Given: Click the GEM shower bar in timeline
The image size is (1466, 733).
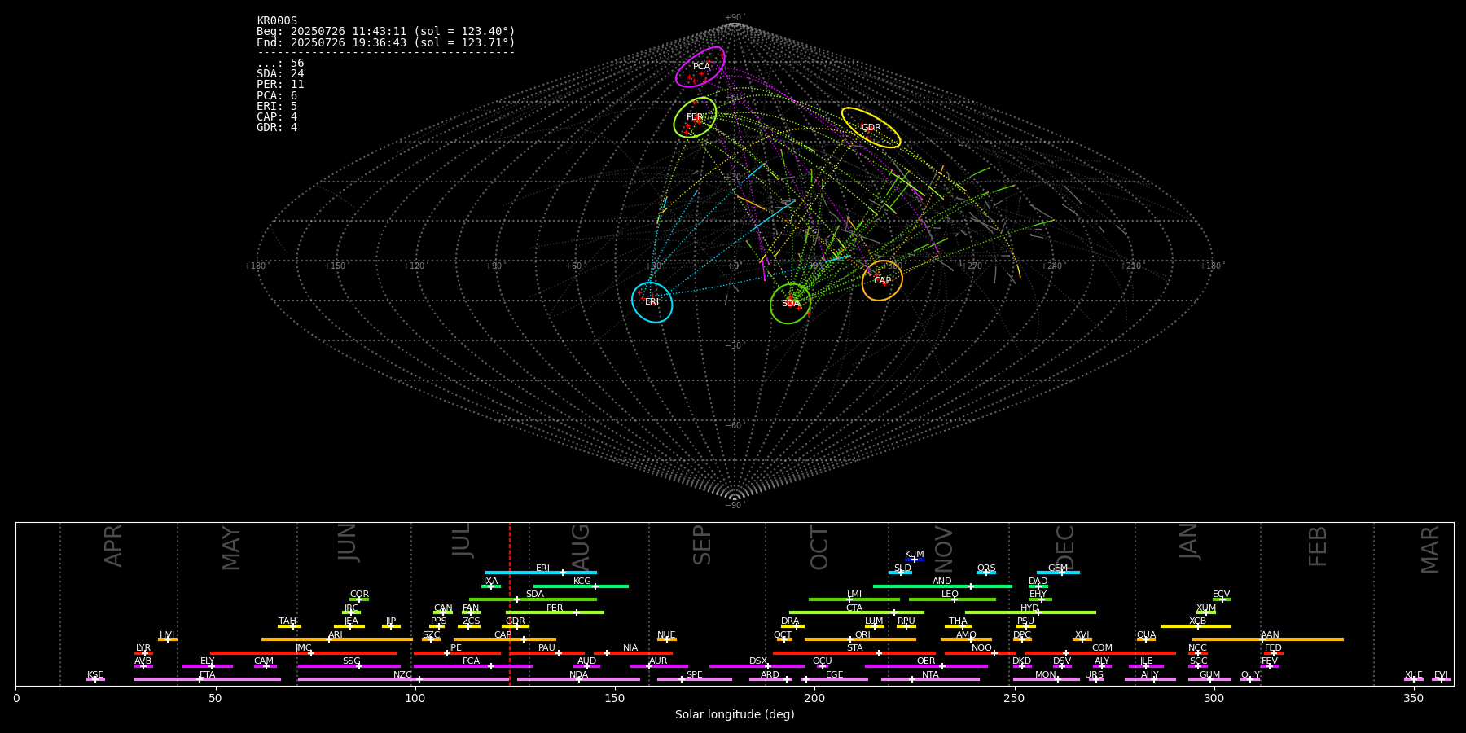Looking at the screenshot, I should coord(1058,573).
